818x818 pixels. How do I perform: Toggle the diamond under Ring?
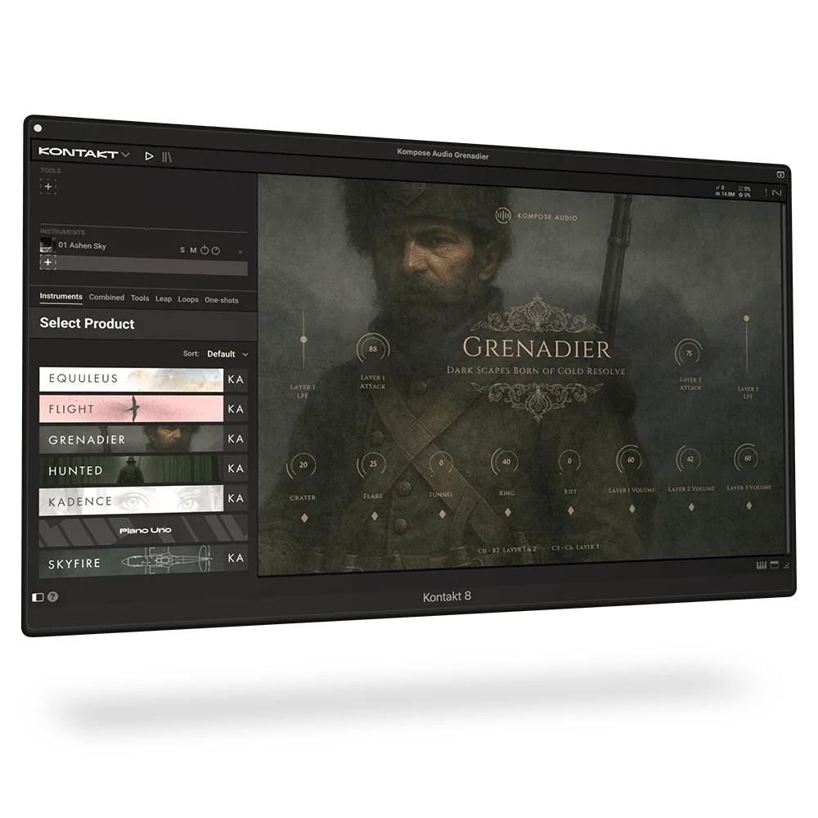[508, 512]
